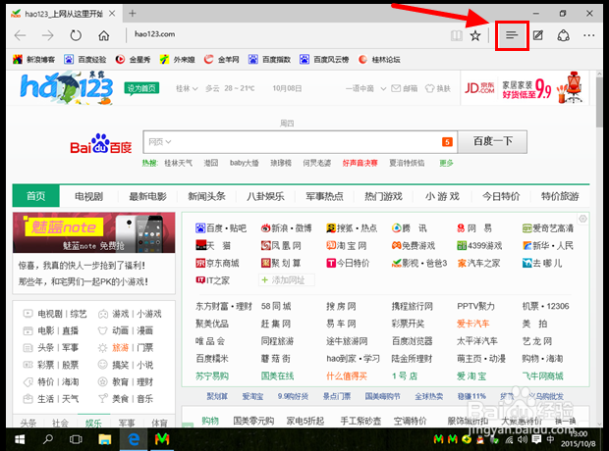
Task: Select the 新闻头条 tab
Action: [206, 197]
